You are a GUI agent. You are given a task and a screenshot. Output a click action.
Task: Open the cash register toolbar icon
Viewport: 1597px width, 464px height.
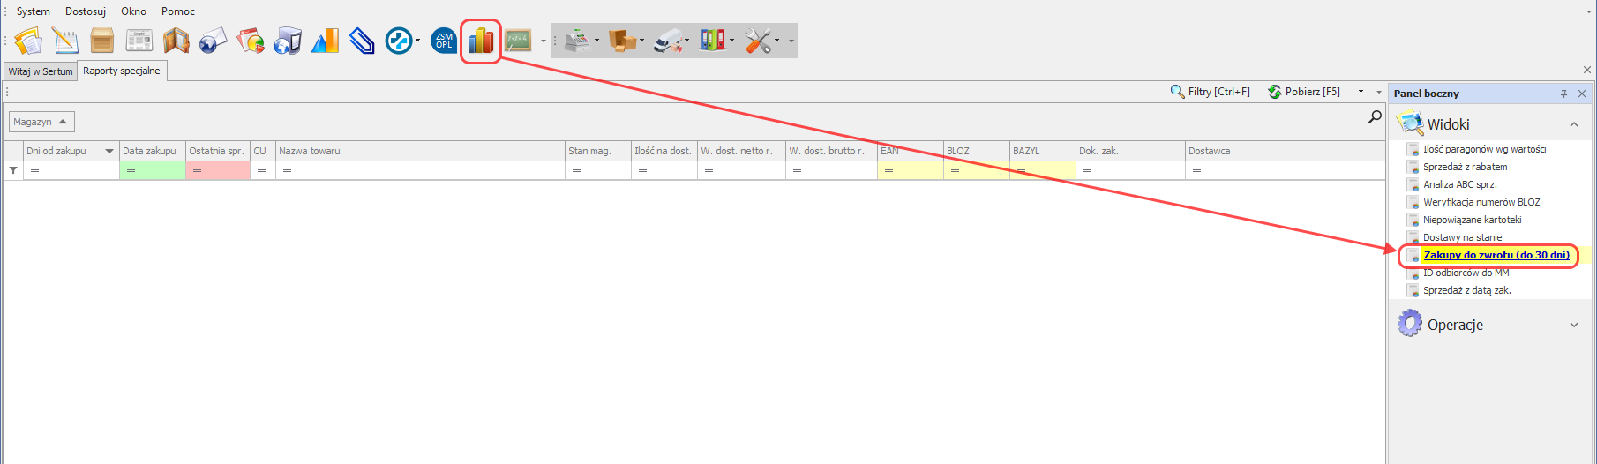(577, 41)
